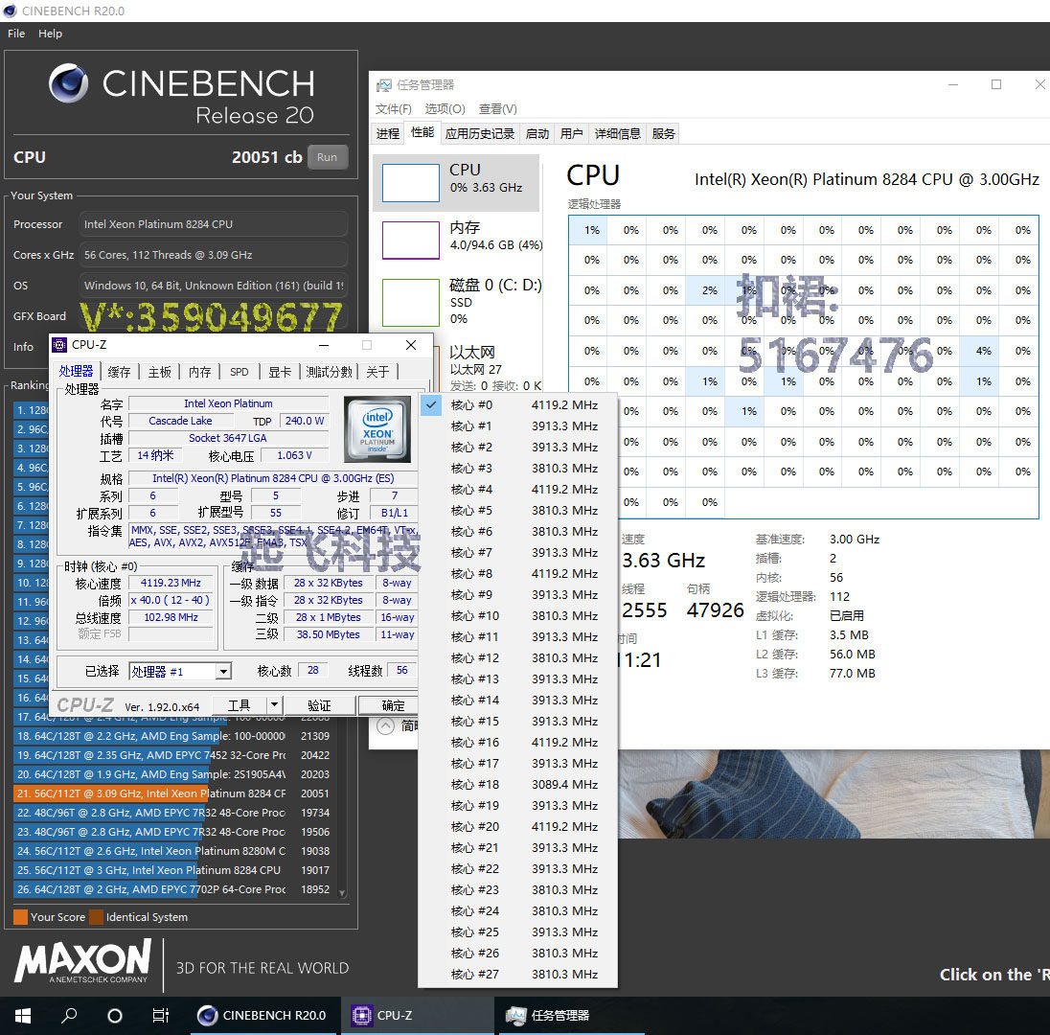The height and width of the screenshot is (1035, 1050).
Task: Click the CPU-Z 验证 button
Action: tap(319, 705)
